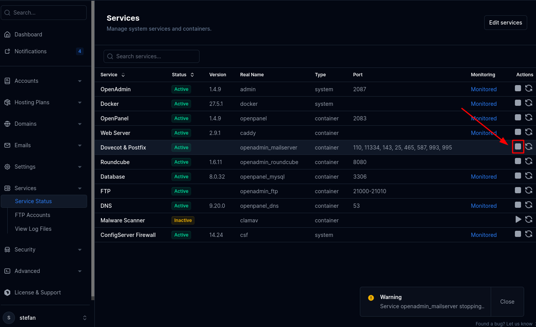536x327 pixels.
Task: Expand the Accounts sidebar menu
Action: tap(43, 81)
